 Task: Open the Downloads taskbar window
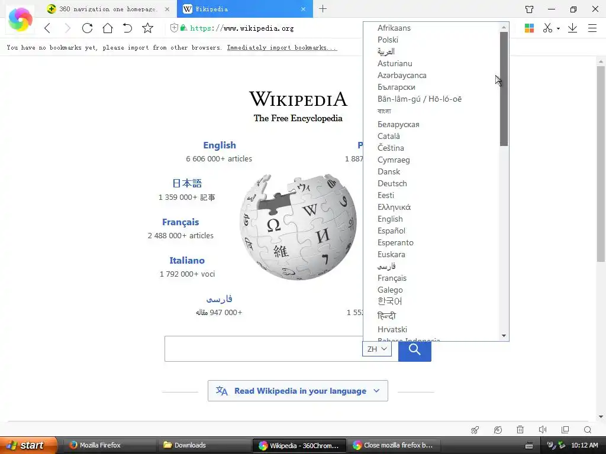(204, 445)
